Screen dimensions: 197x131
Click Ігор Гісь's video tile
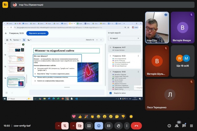(157, 27)
